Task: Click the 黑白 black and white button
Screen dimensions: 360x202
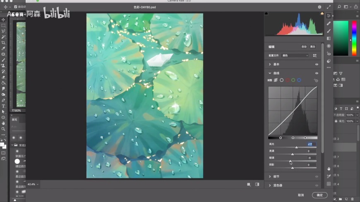Action: click(x=313, y=47)
